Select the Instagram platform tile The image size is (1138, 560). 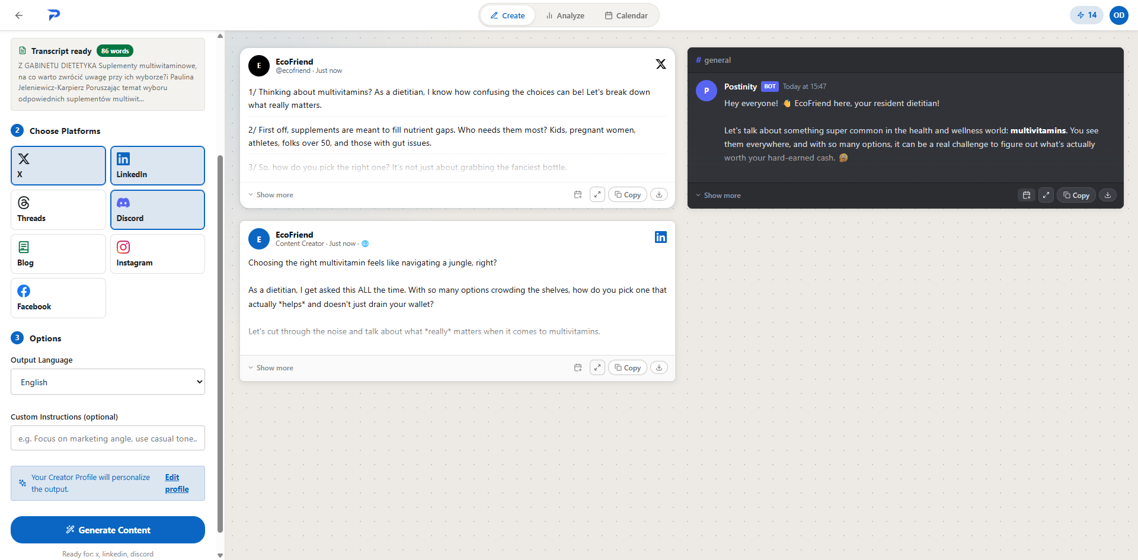158,254
